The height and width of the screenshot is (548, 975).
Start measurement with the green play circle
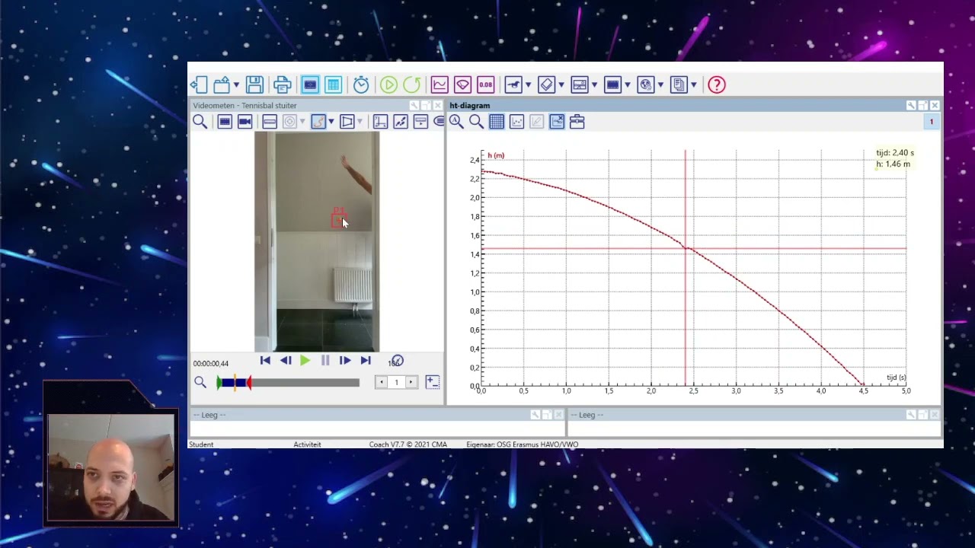pyautogui.click(x=388, y=84)
